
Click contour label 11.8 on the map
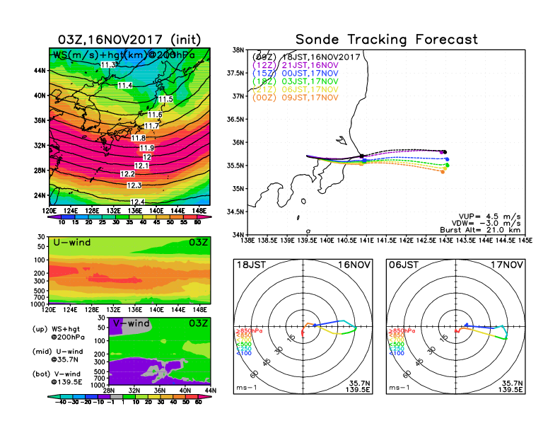[x=138, y=138]
